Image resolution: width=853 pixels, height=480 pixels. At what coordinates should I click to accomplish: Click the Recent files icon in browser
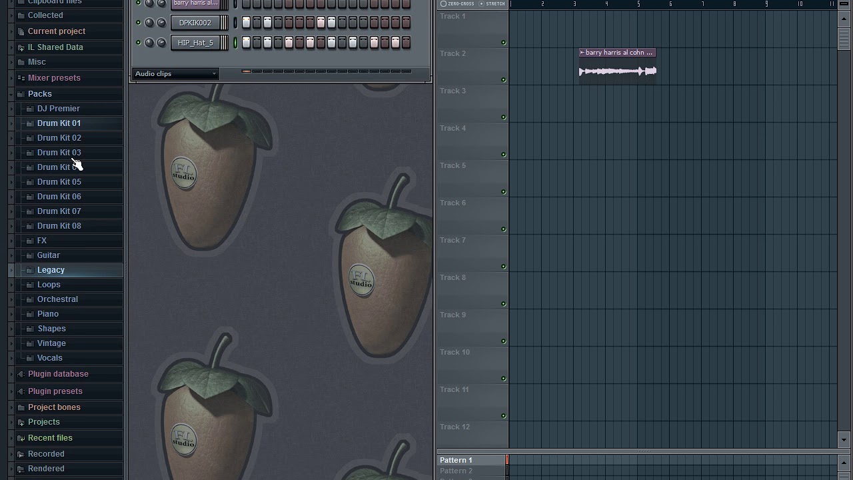coord(21,438)
